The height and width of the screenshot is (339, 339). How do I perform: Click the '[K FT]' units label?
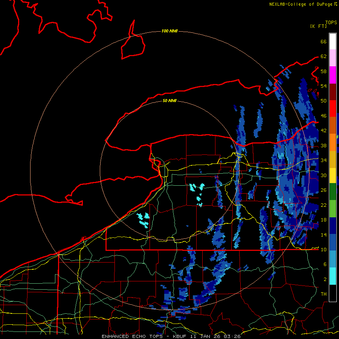pyautogui.click(x=318, y=26)
